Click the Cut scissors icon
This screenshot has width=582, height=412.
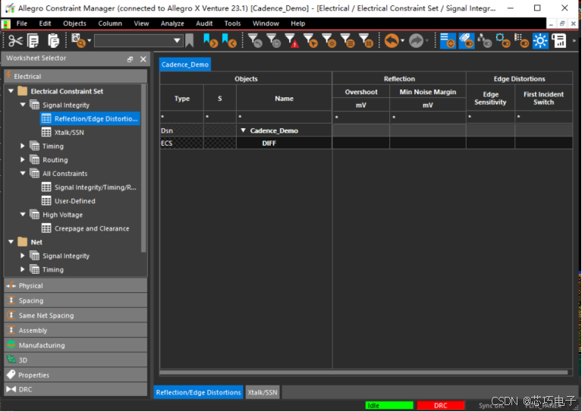(15, 40)
